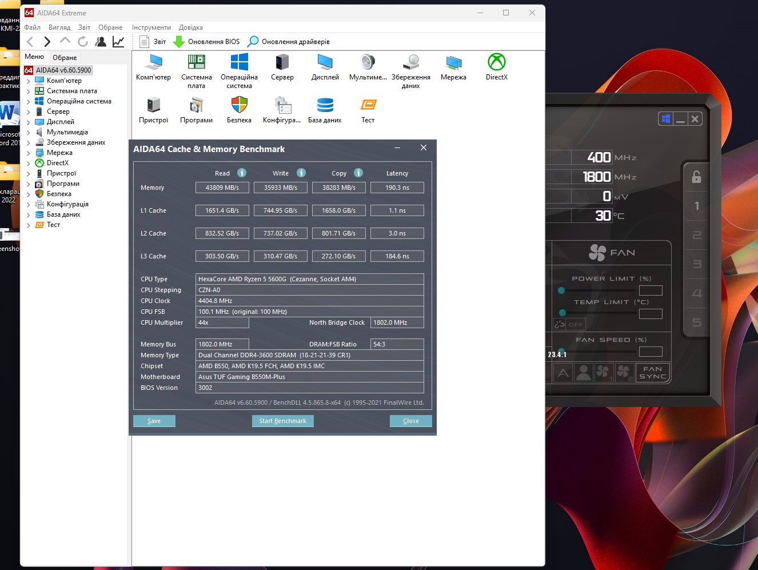Expand the Комп'ютер tree node
This screenshot has height=570, width=758.
[29, 81]
